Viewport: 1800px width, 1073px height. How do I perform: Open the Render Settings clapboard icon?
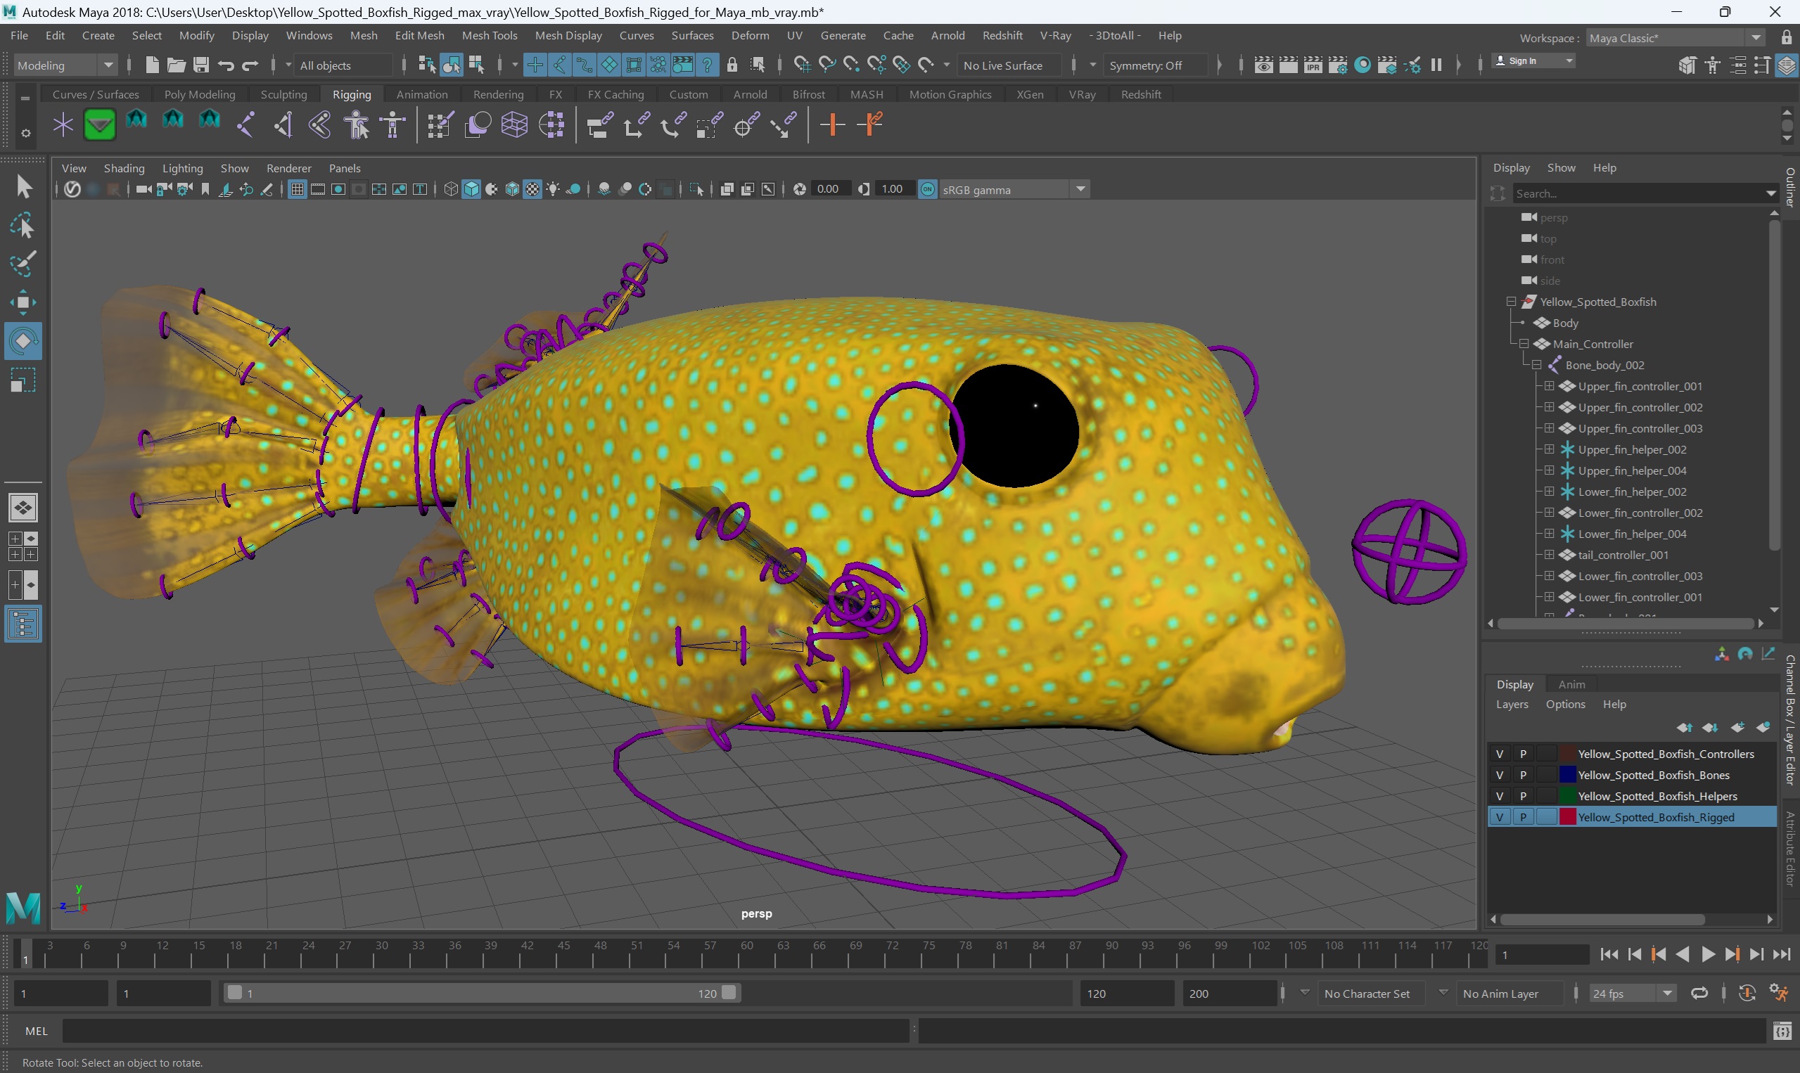[x=1338, y=65]
